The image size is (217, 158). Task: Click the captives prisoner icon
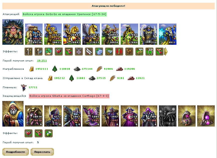pos(24,87)
